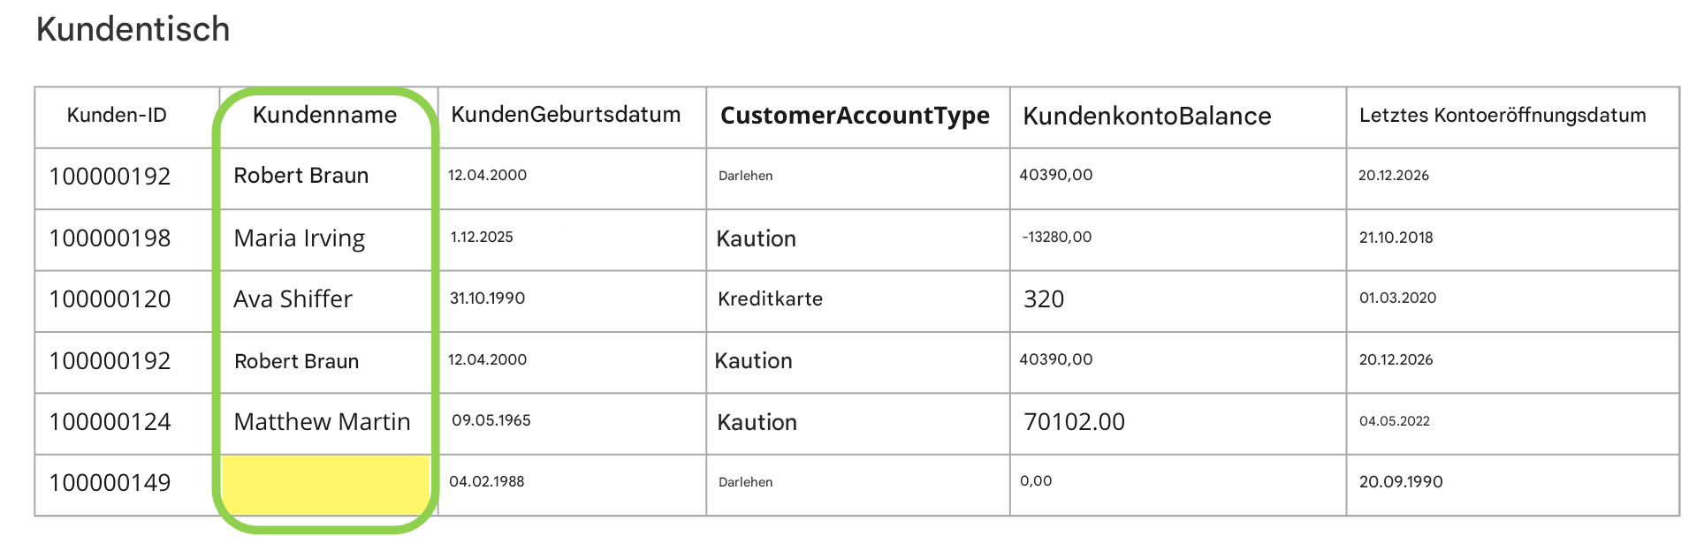Click the negative balance -13280,00
Image resolution: width=1704 pixels, height=551 pixels.
[1056, 238]
